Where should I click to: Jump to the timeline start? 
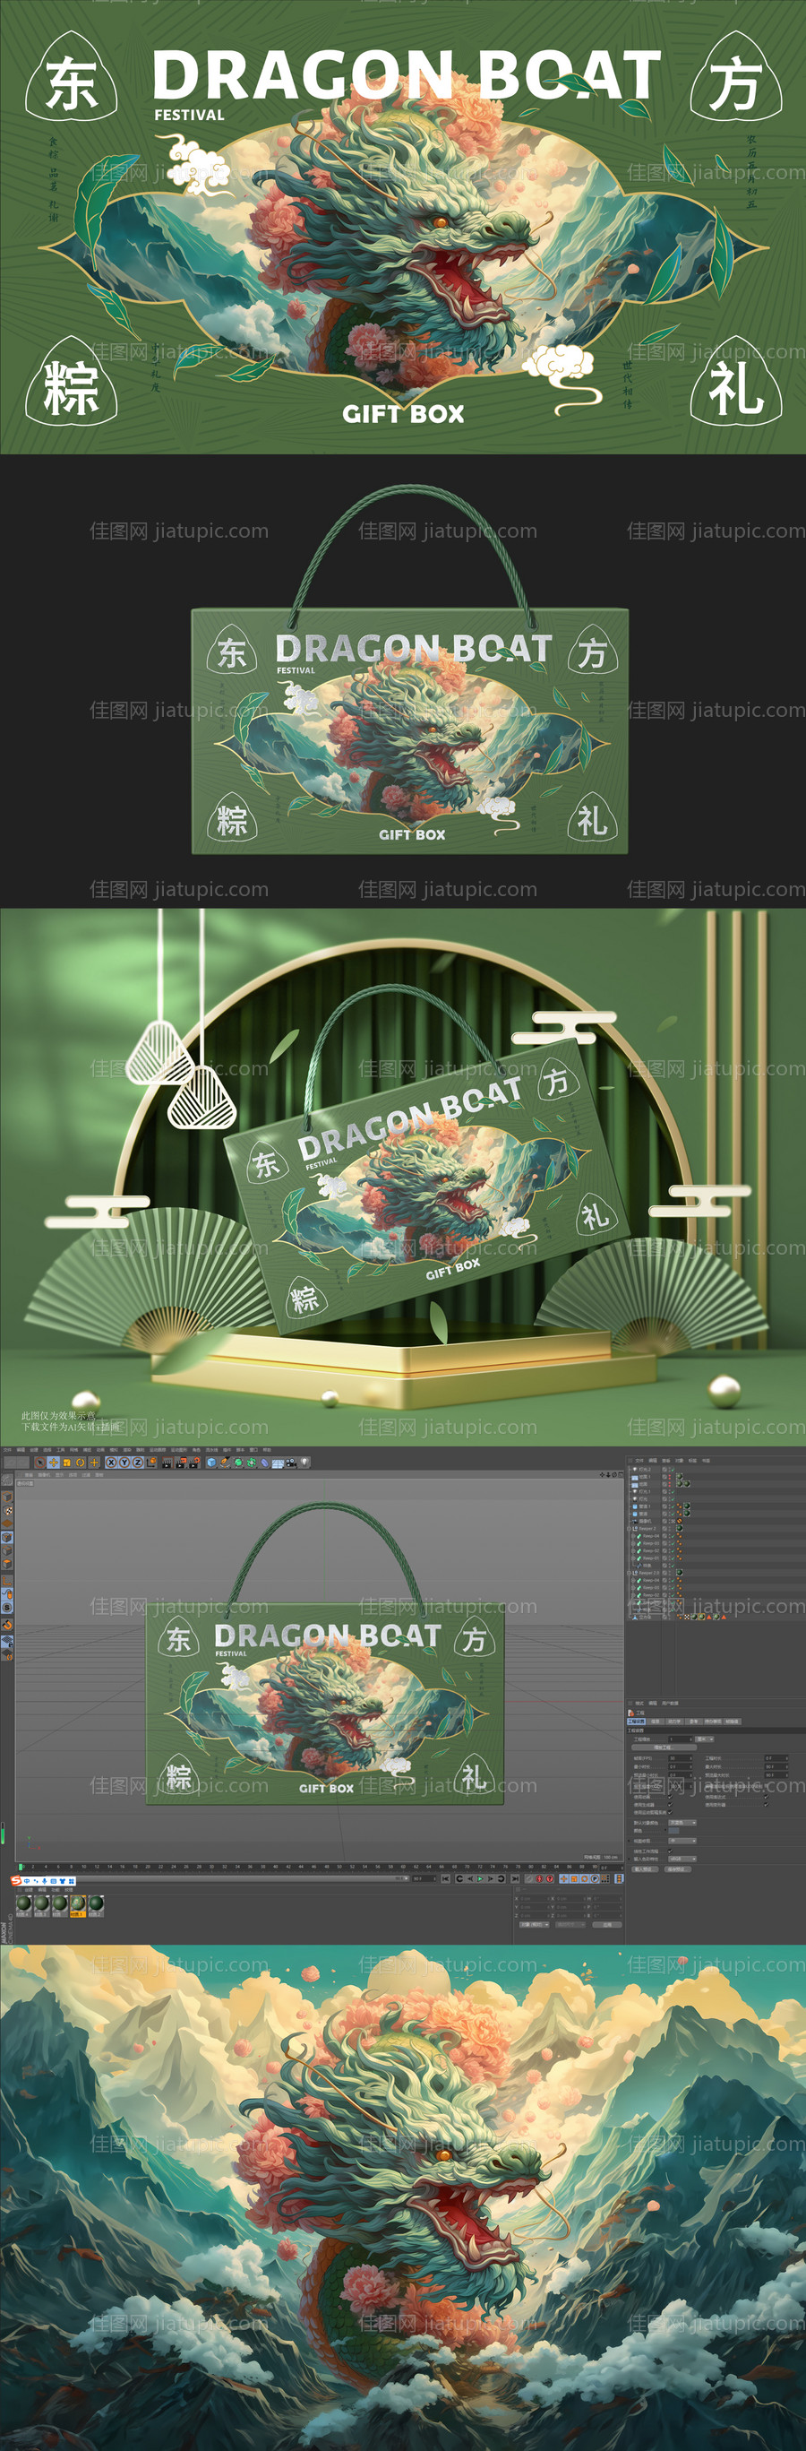pos(446,1879)
